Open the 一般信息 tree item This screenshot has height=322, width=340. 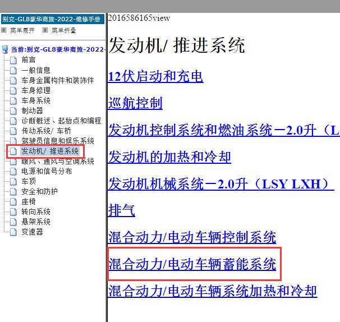point(36,70)
